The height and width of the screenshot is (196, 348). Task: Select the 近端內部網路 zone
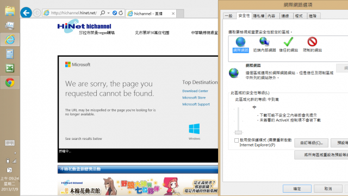click(264, 45)
